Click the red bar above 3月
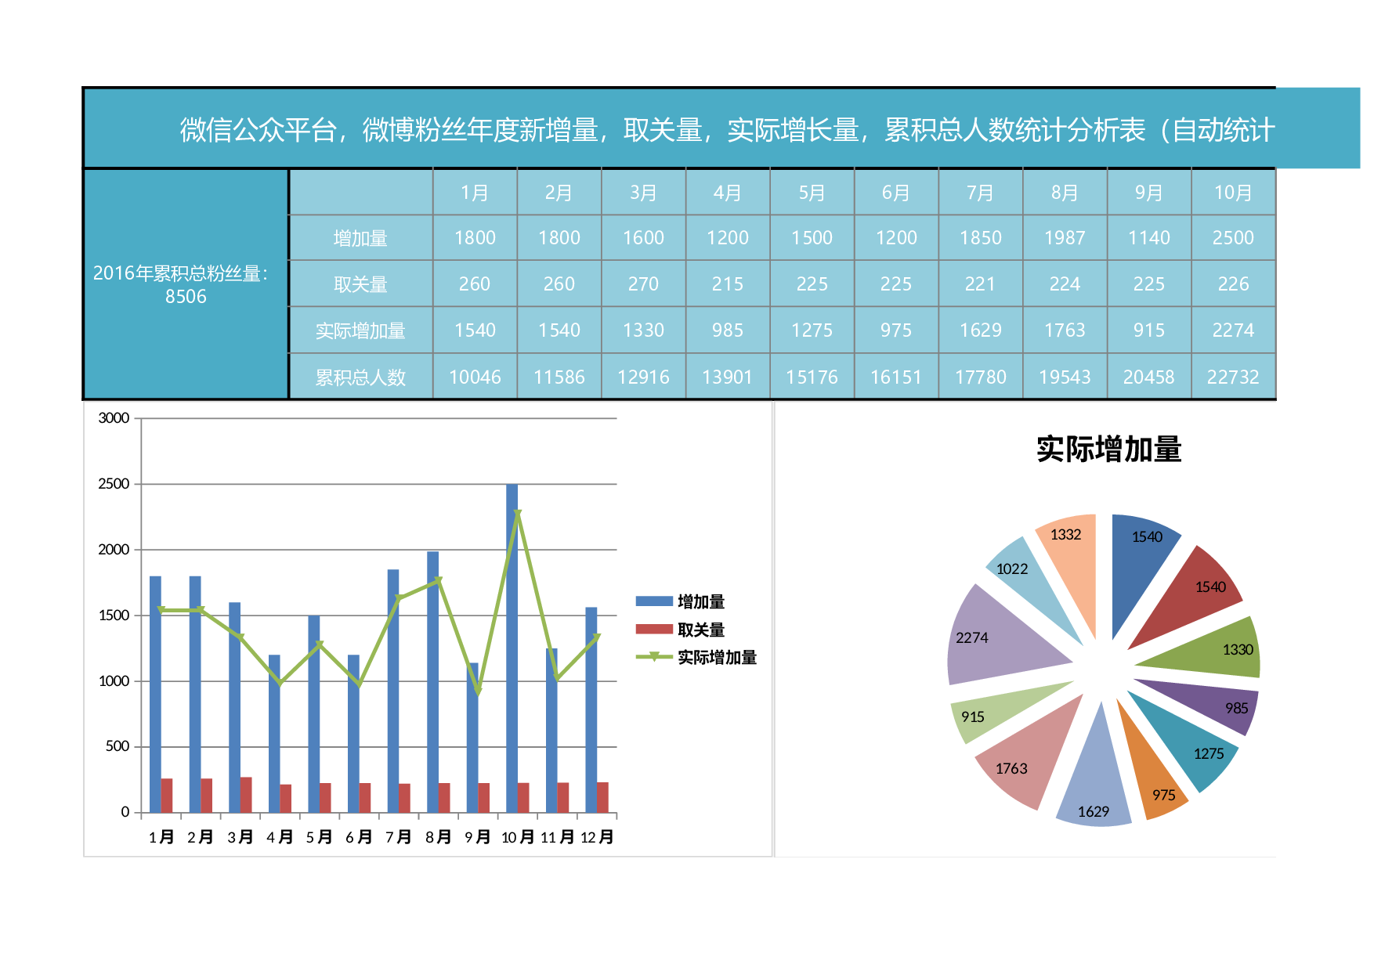 pos(246,795)
